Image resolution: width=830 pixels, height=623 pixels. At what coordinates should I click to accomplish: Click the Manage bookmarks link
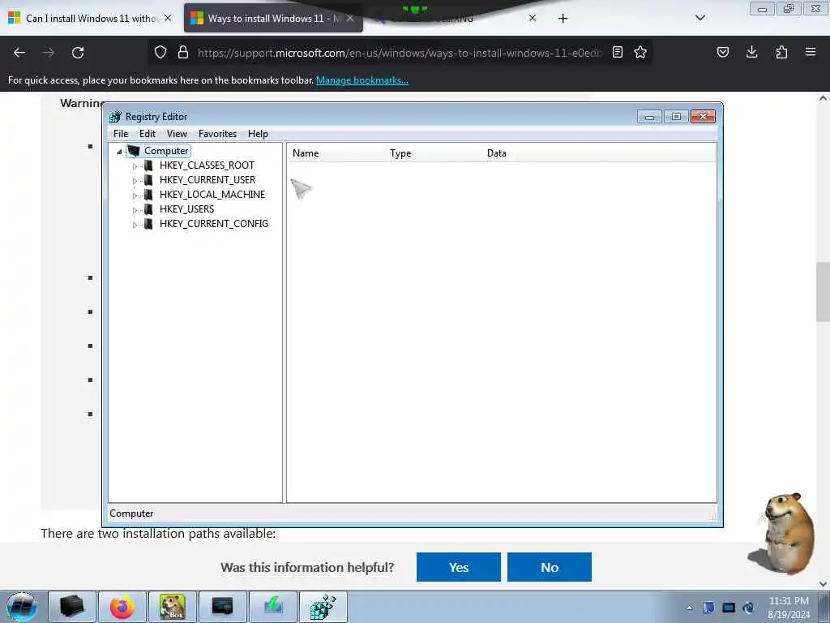[362, 80]
